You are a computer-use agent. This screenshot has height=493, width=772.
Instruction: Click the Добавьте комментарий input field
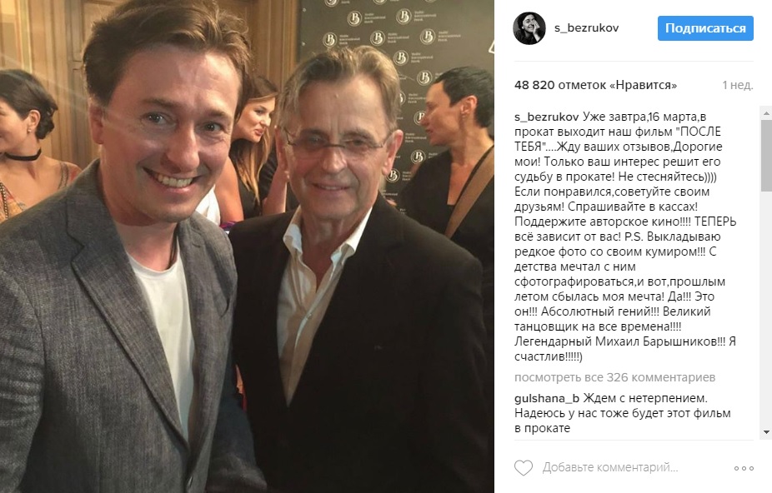coord(610,467)
